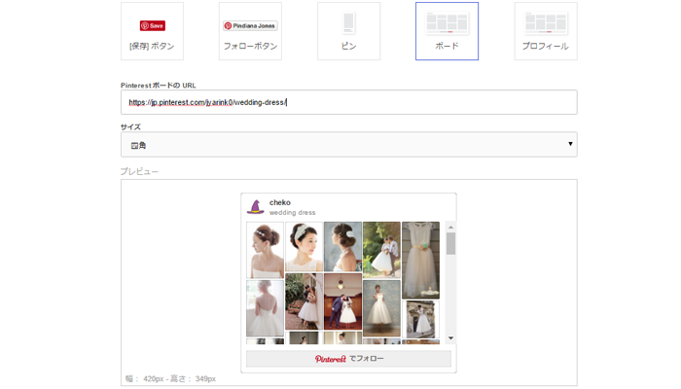Open the couple kissing by plants thumbnail
The width and height of the screenshot is (681, 389).
tap(304, 301)
